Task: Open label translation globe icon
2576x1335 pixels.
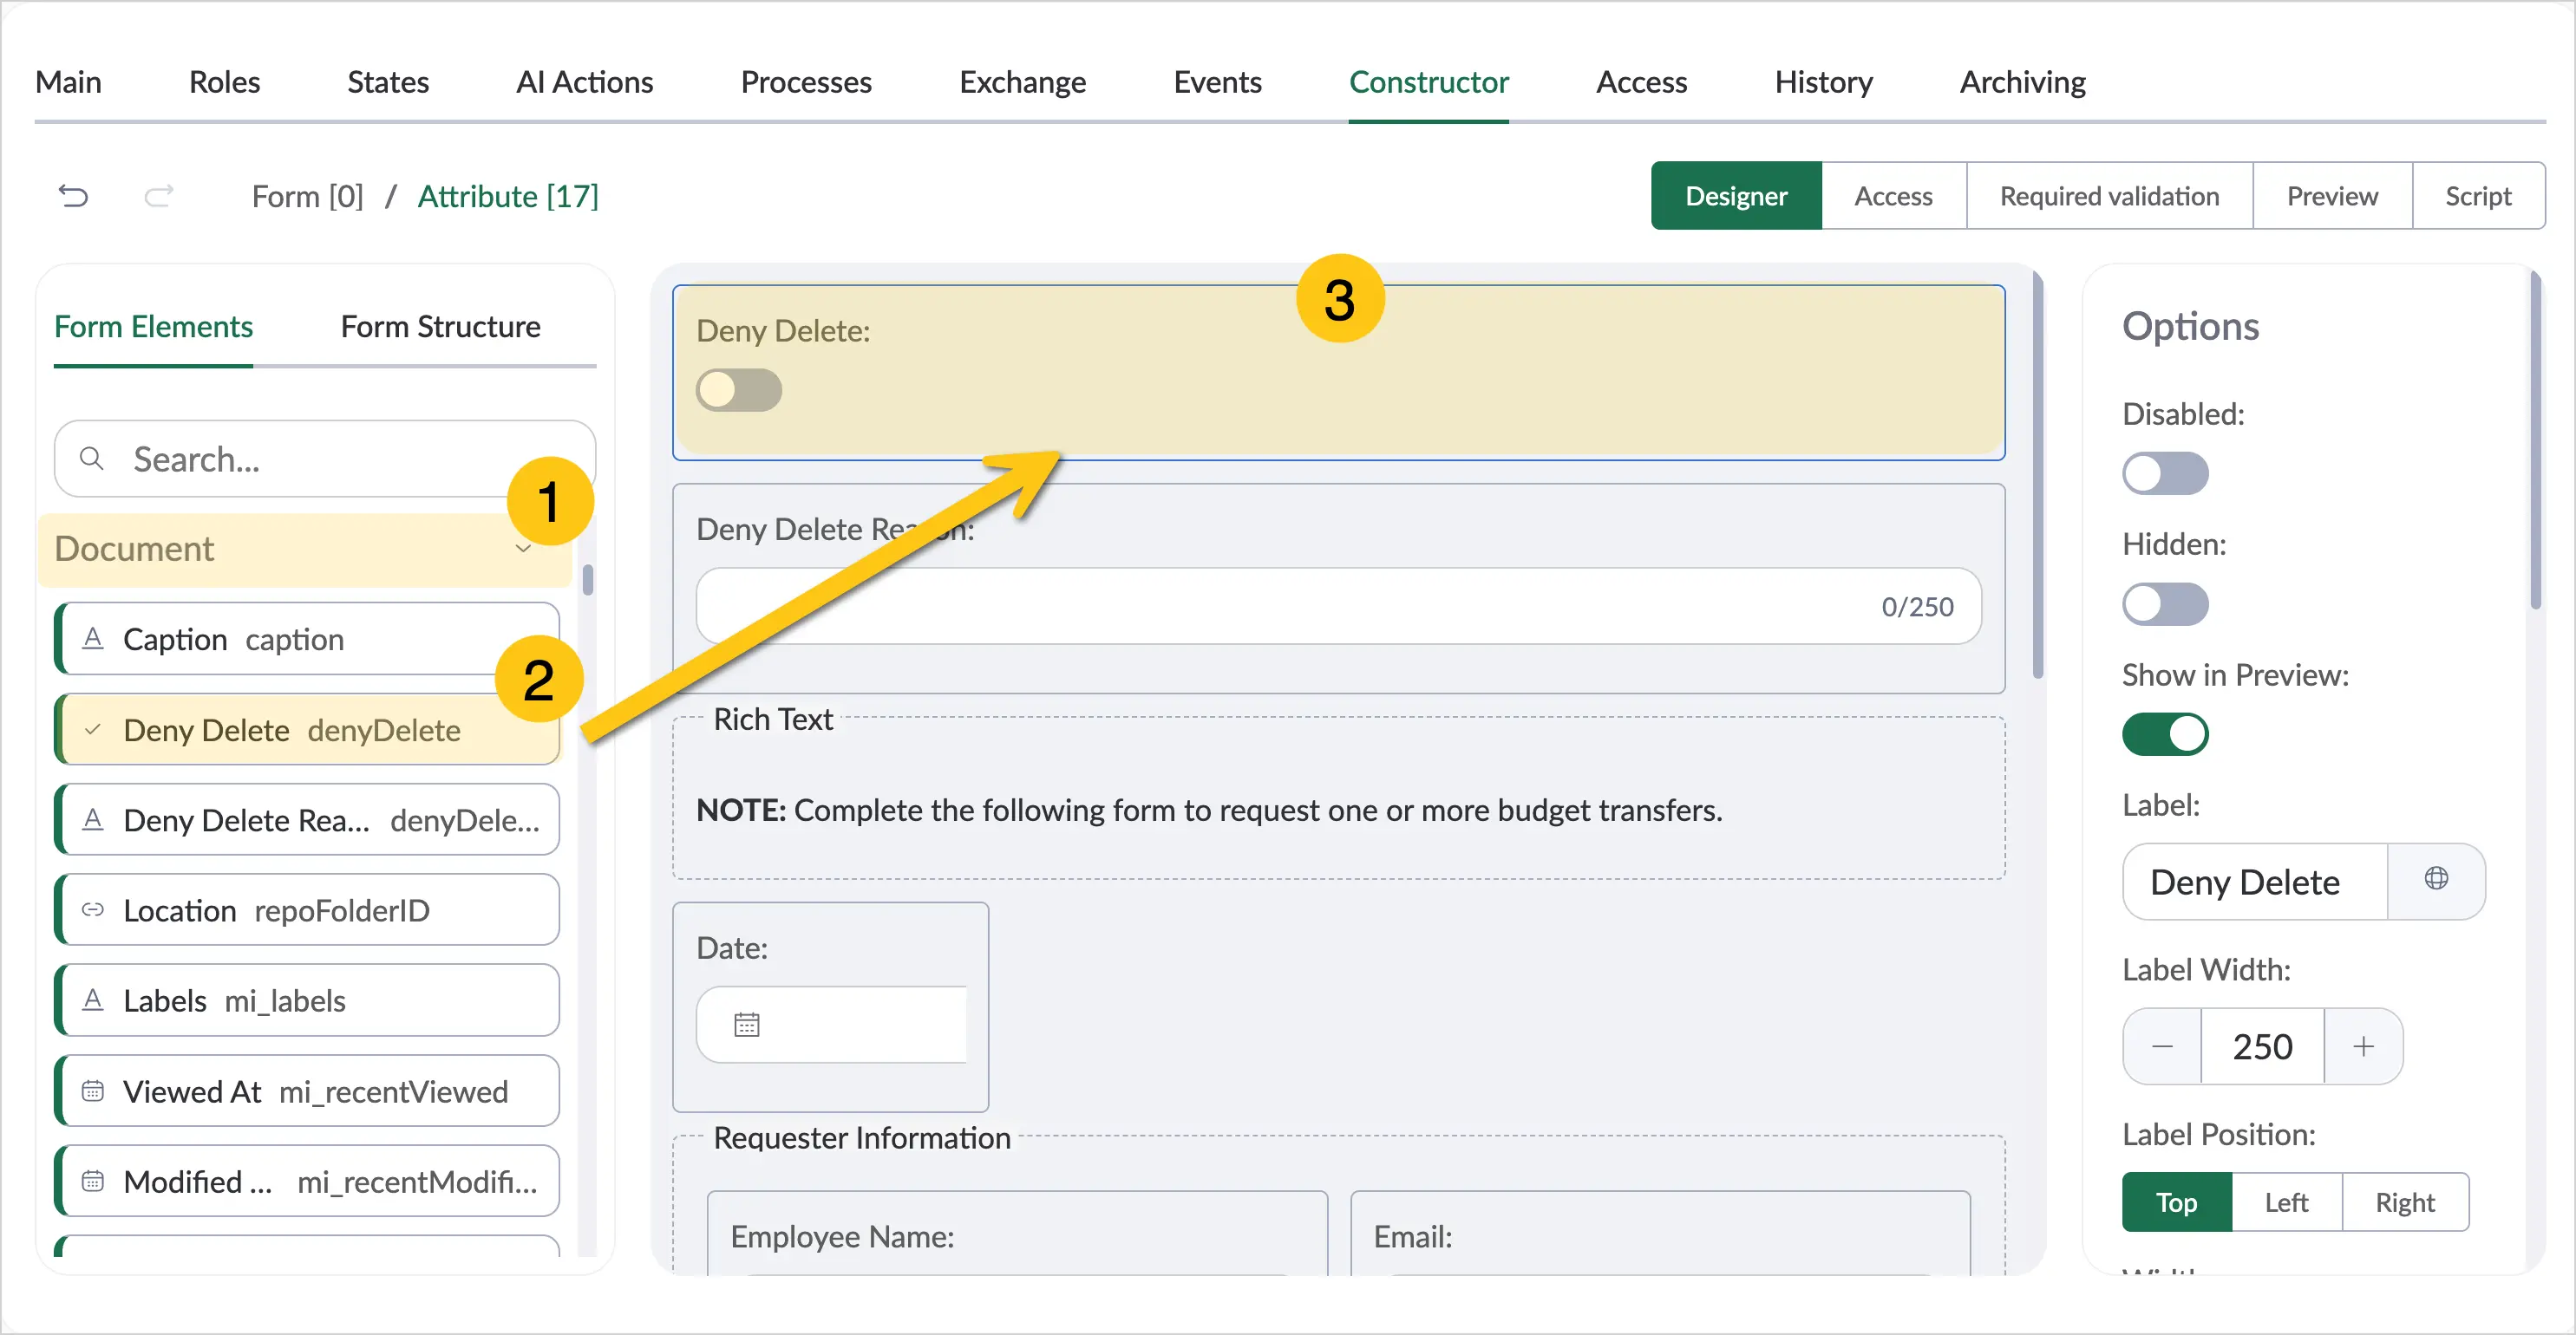Action: (x=2436, y=879)
